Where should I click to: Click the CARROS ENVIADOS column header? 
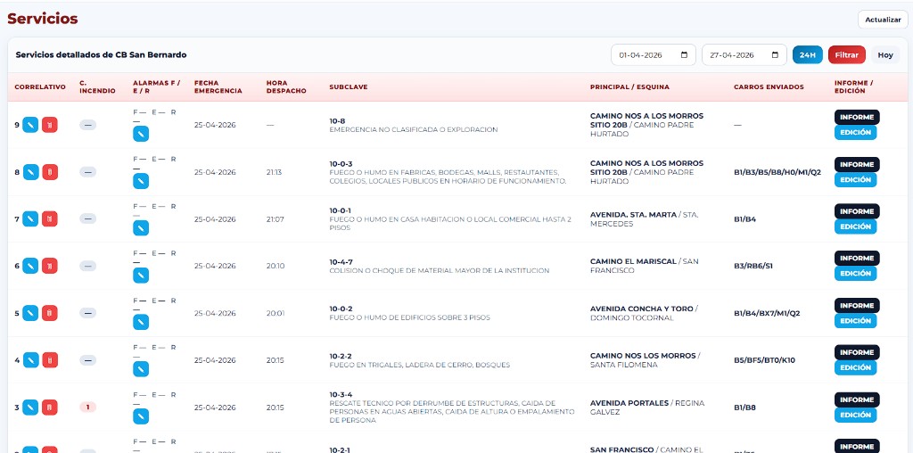click(769, 86)
